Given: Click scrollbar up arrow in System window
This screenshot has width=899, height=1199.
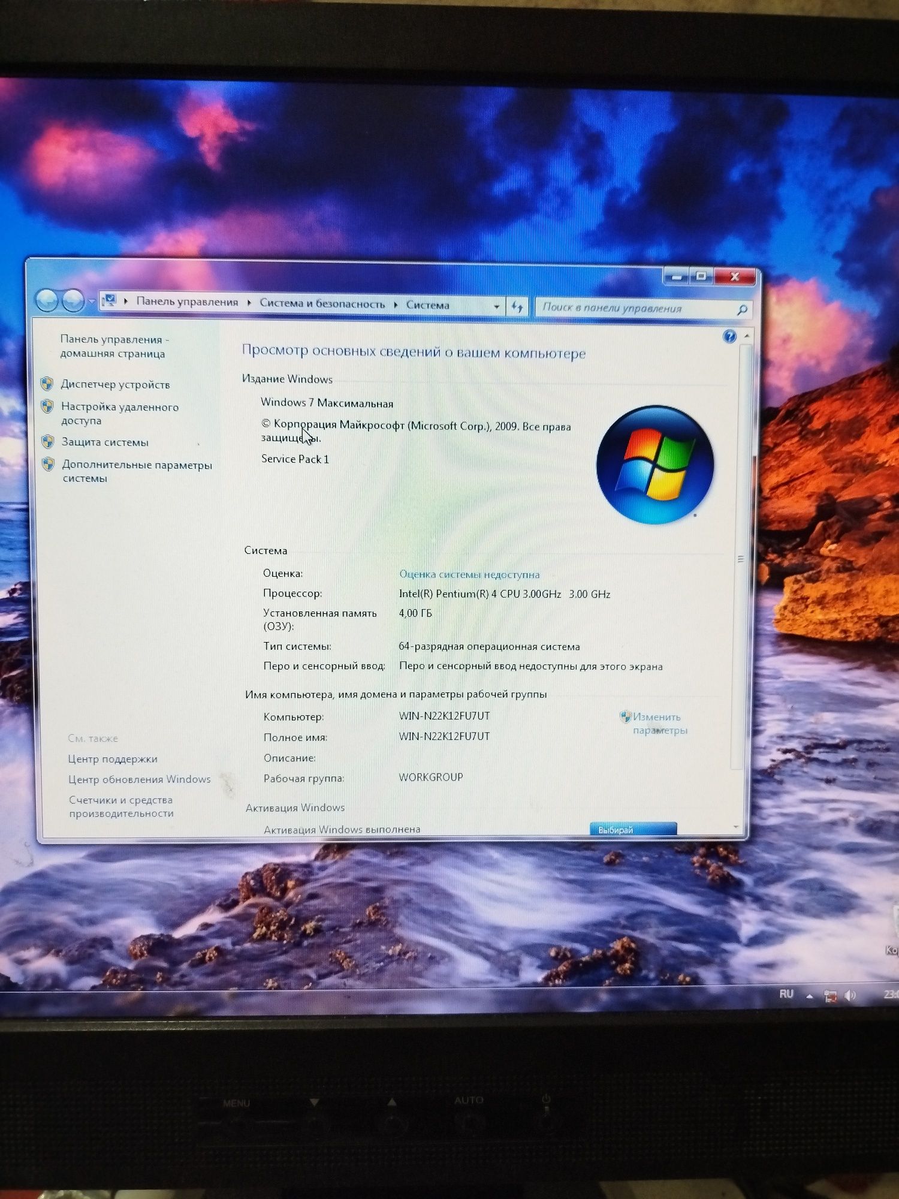Looking at the screenshot, I should tap(747, 336).
